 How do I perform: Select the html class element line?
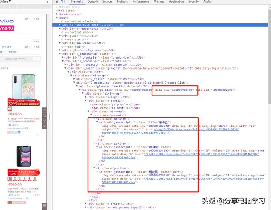66,11
